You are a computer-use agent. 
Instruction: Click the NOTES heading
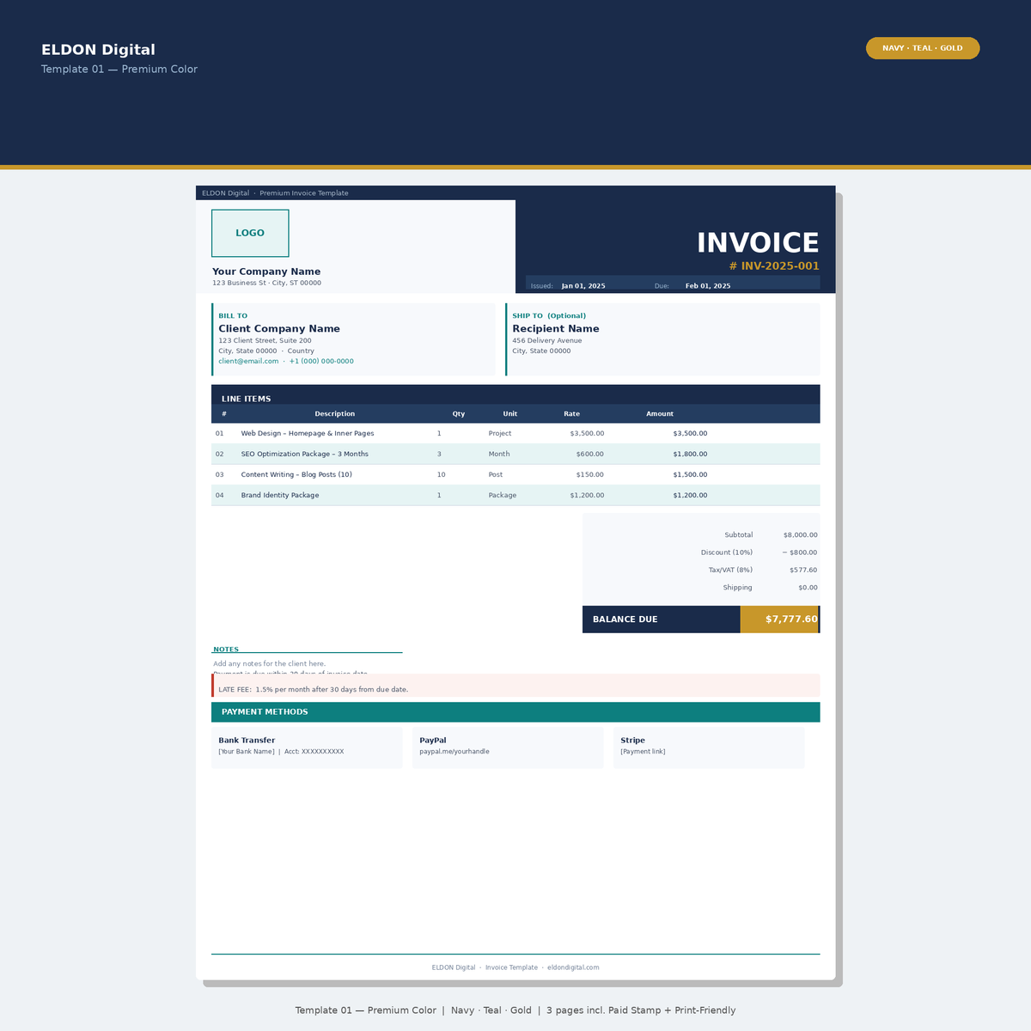226,650
